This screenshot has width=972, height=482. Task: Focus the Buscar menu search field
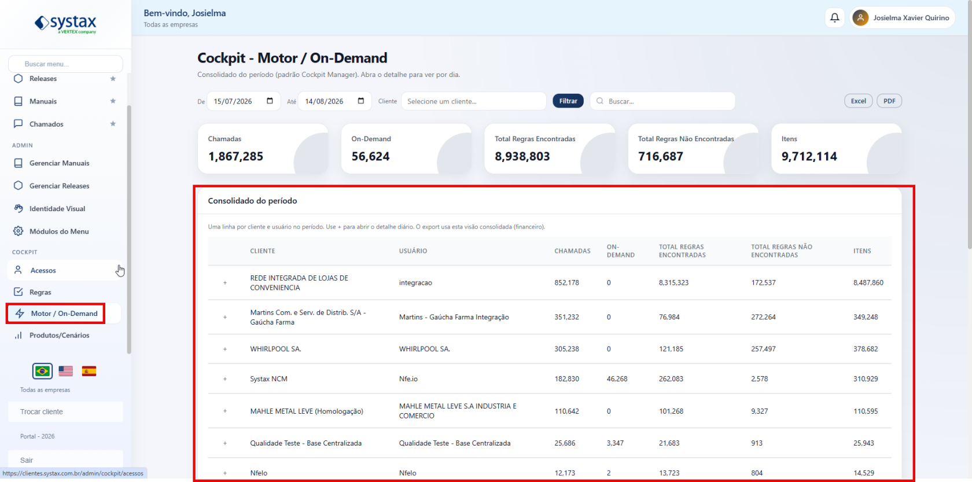point(65,64)
